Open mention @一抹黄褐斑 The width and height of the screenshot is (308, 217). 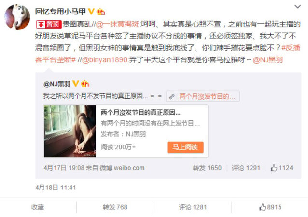117,24
